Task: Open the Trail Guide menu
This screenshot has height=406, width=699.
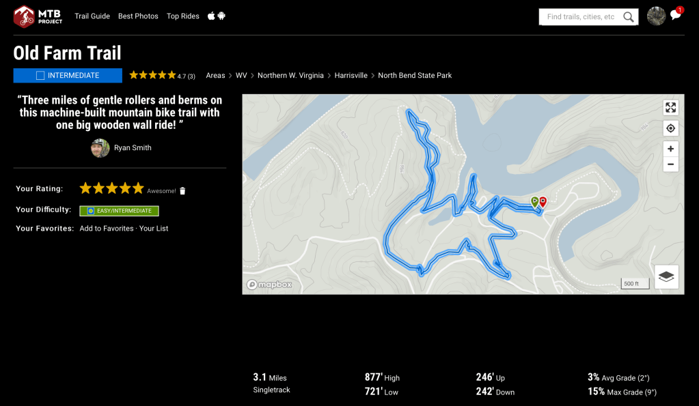Action: pos(92,16)
